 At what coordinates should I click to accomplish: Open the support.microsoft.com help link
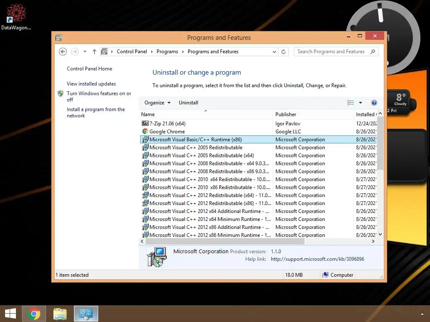tap(317, 259)
